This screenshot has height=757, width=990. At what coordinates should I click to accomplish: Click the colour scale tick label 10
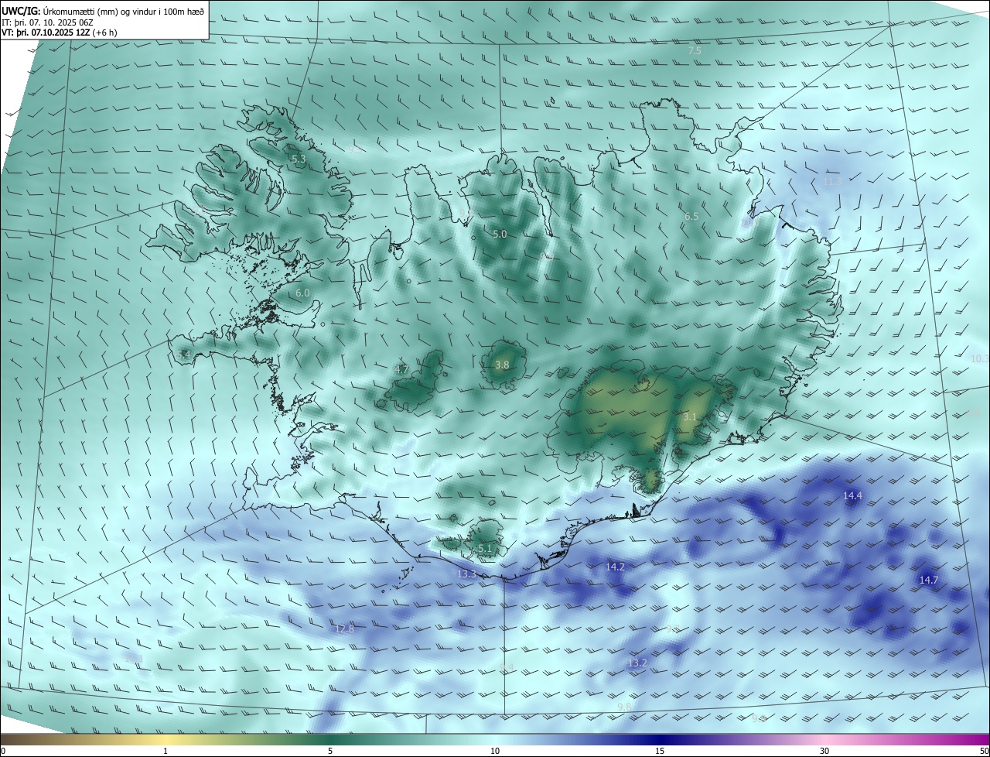tap(495, 751)
